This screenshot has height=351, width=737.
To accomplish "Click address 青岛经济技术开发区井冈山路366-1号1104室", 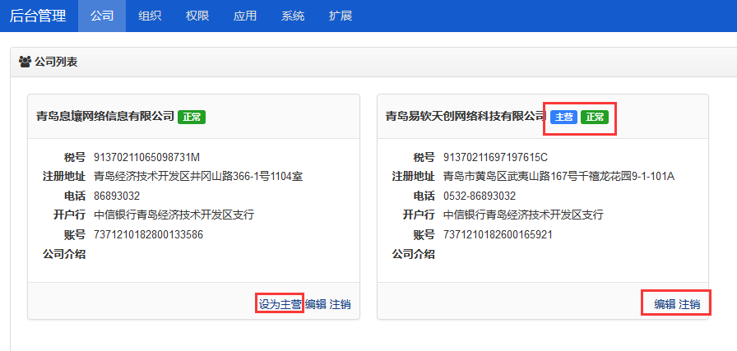I will click(x=198, y=177).
